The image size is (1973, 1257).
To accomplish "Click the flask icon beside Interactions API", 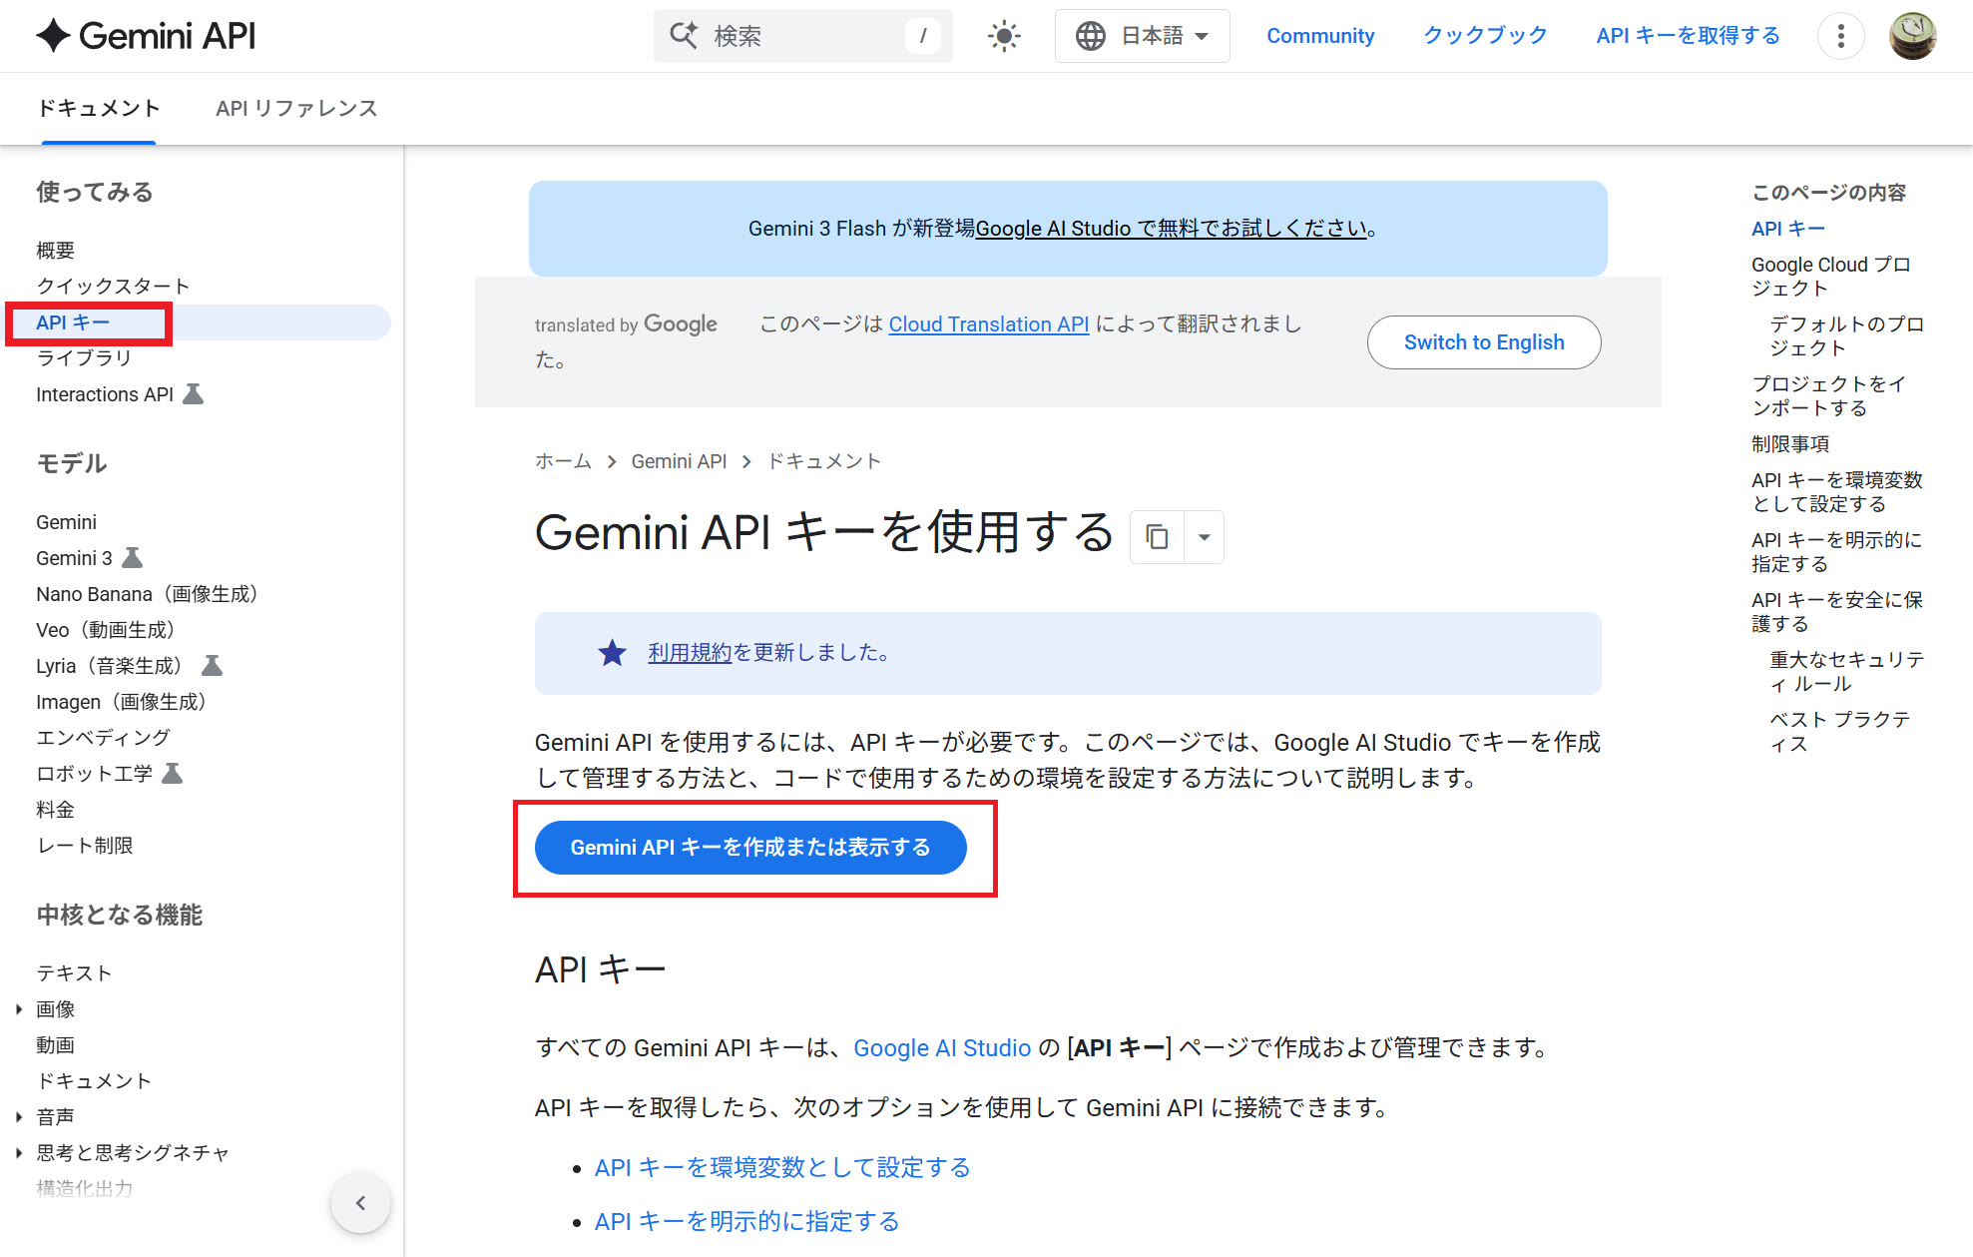I will (x=194, y=394).
